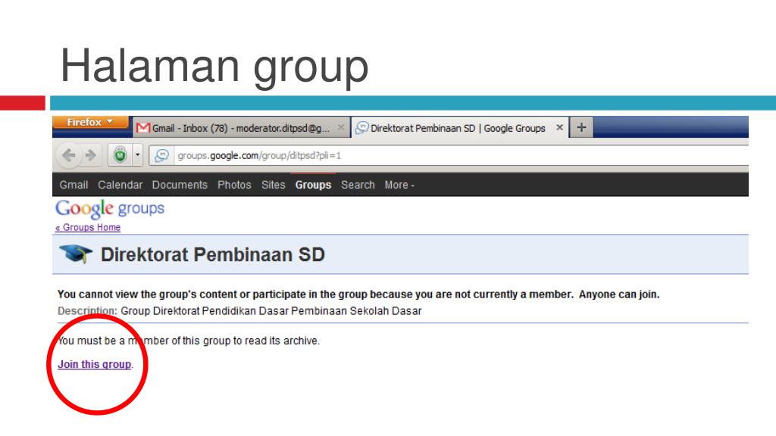Open the Firefox menu button
Screen dimensions: 776x436
90,122
